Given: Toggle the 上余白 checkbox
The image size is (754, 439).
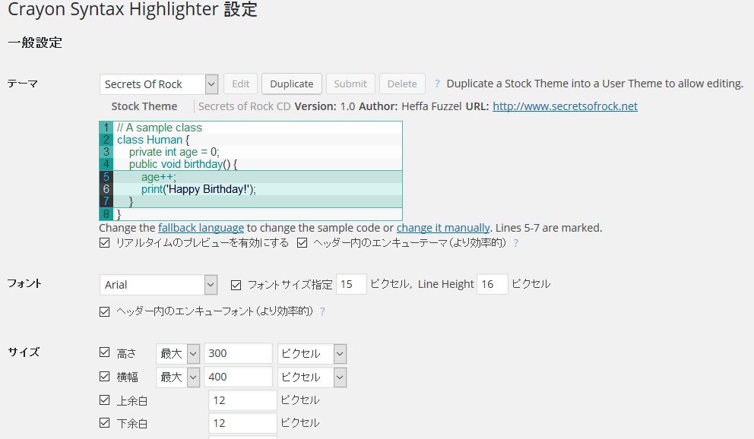Looking at the screenshot, I should pos(104,400).
